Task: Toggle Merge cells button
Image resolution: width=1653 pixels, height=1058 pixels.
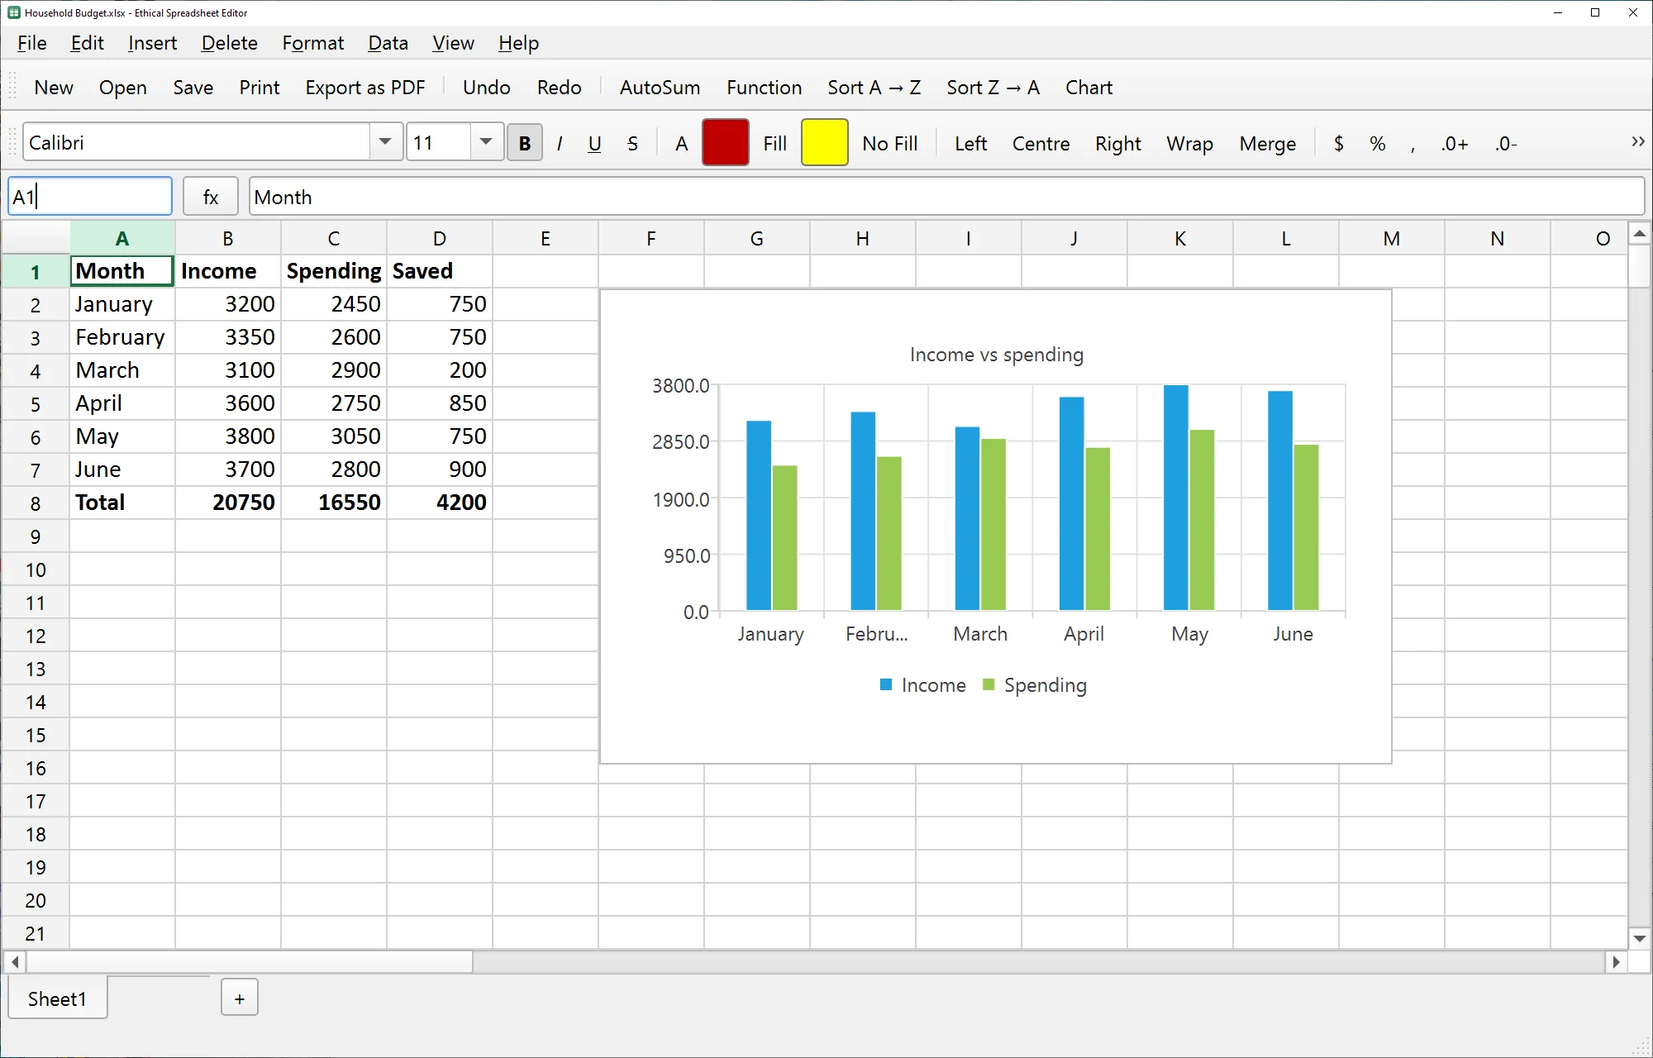Action: [1267, 143]
